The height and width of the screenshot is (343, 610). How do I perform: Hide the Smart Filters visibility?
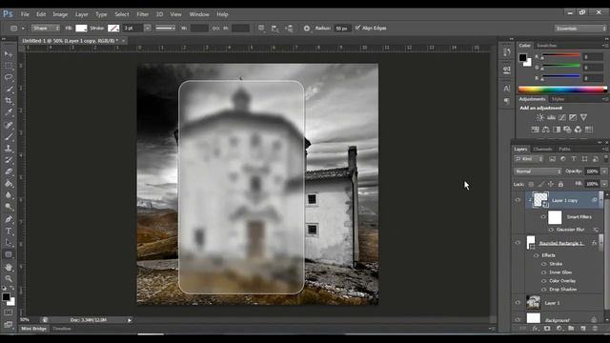[x=543, y=217]
